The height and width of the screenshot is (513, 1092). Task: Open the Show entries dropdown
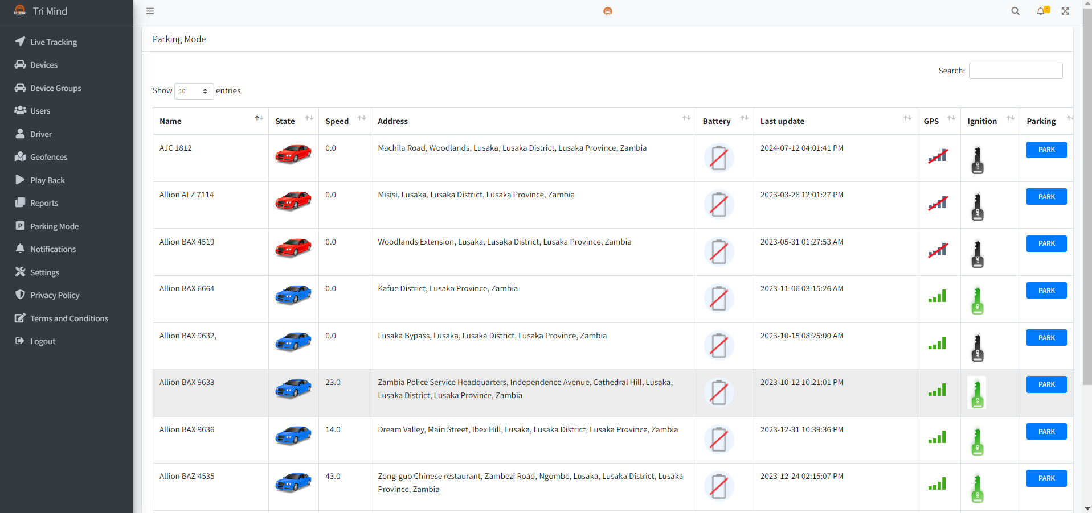[x=193, y=91]
